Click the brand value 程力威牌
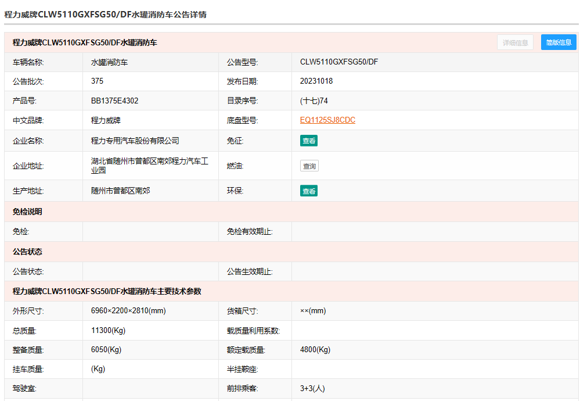 pyautogui.click(x=106, y=120)
